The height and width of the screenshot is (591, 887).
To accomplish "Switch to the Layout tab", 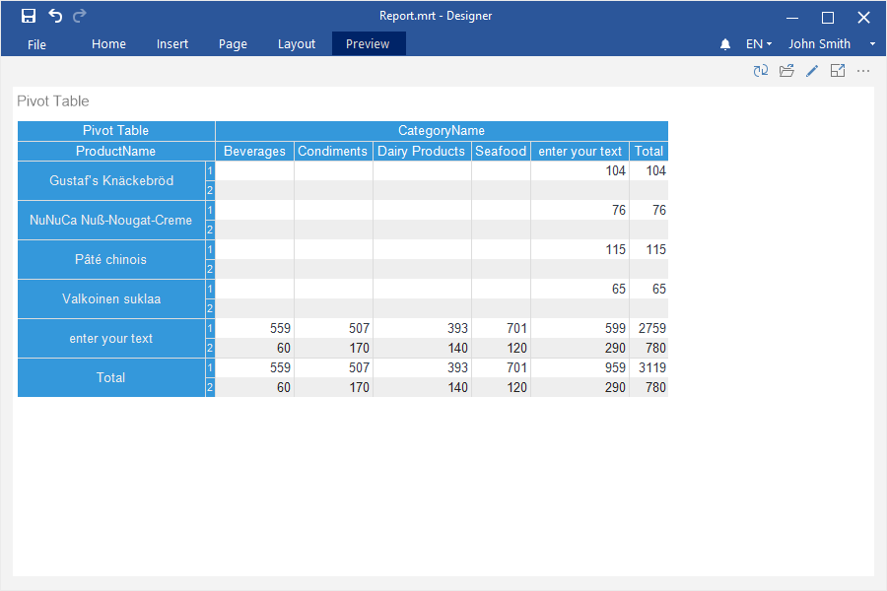I will pyautogui.click(x=297, y=44).
